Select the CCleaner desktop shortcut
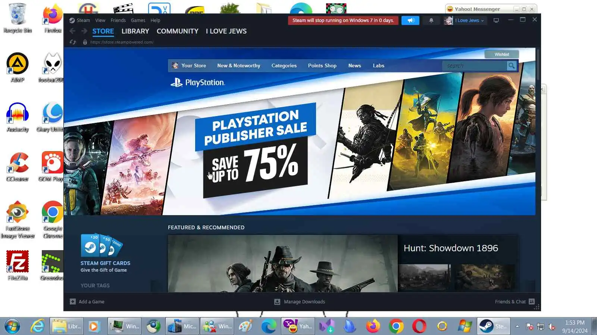The image size is (597, 335). pyautogui.click(x=18, y=167)
